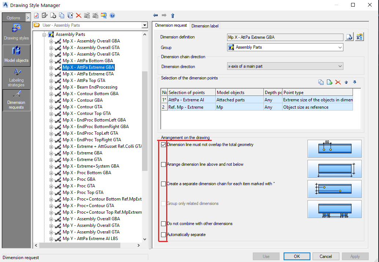Select 'Mp X - AttPa Extreme GTA' in the tree
The image size is (379, 262).
88,74
